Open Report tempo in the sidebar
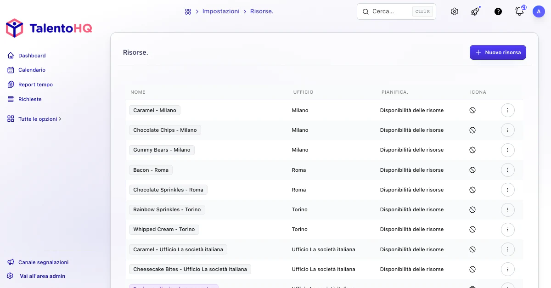551x288 pixels. (35, 85)
